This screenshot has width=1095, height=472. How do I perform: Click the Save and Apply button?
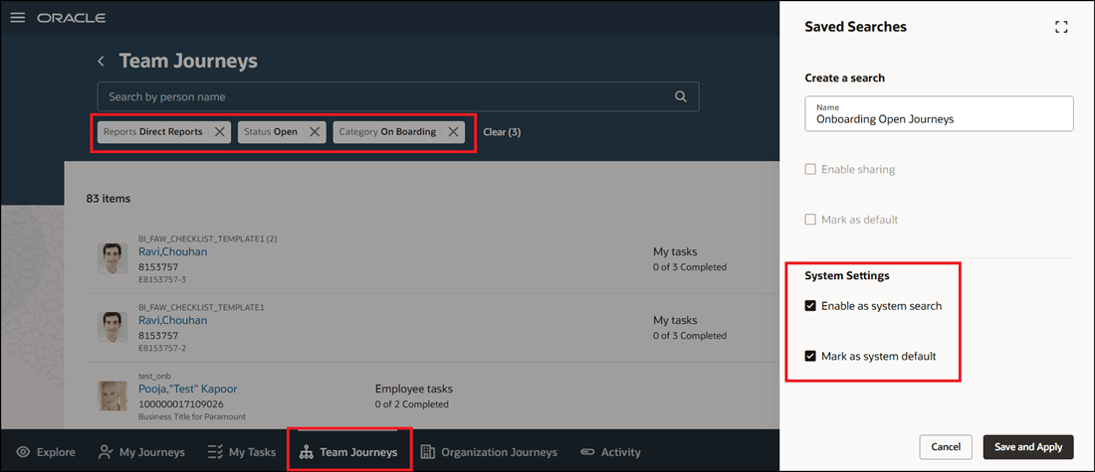[x=1028, y=447]
